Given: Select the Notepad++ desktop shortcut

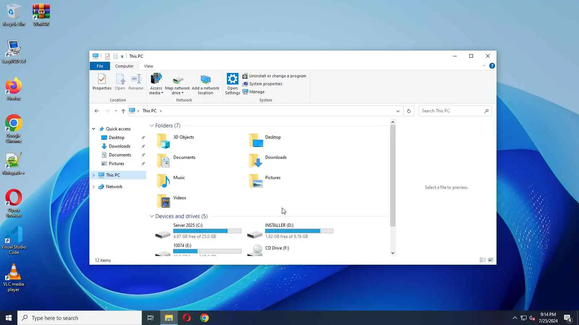Looking at the screenshot, I should pos(14,164).
